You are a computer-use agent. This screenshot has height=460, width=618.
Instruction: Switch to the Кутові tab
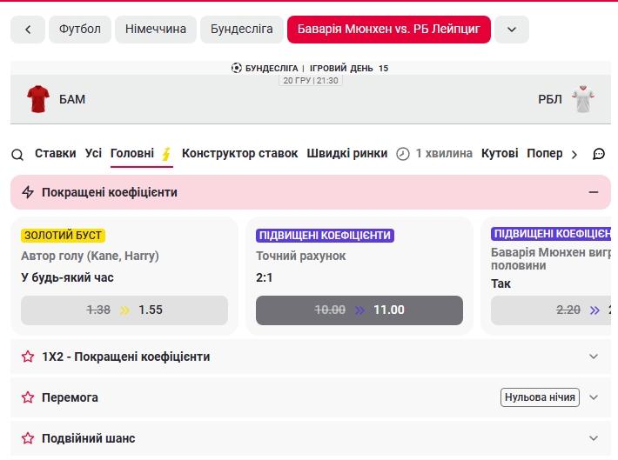click(x=500, y=153)
